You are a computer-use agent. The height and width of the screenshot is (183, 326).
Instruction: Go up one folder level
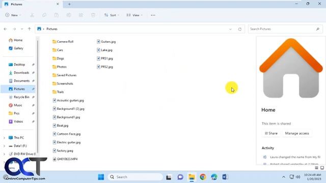(30, 29)
